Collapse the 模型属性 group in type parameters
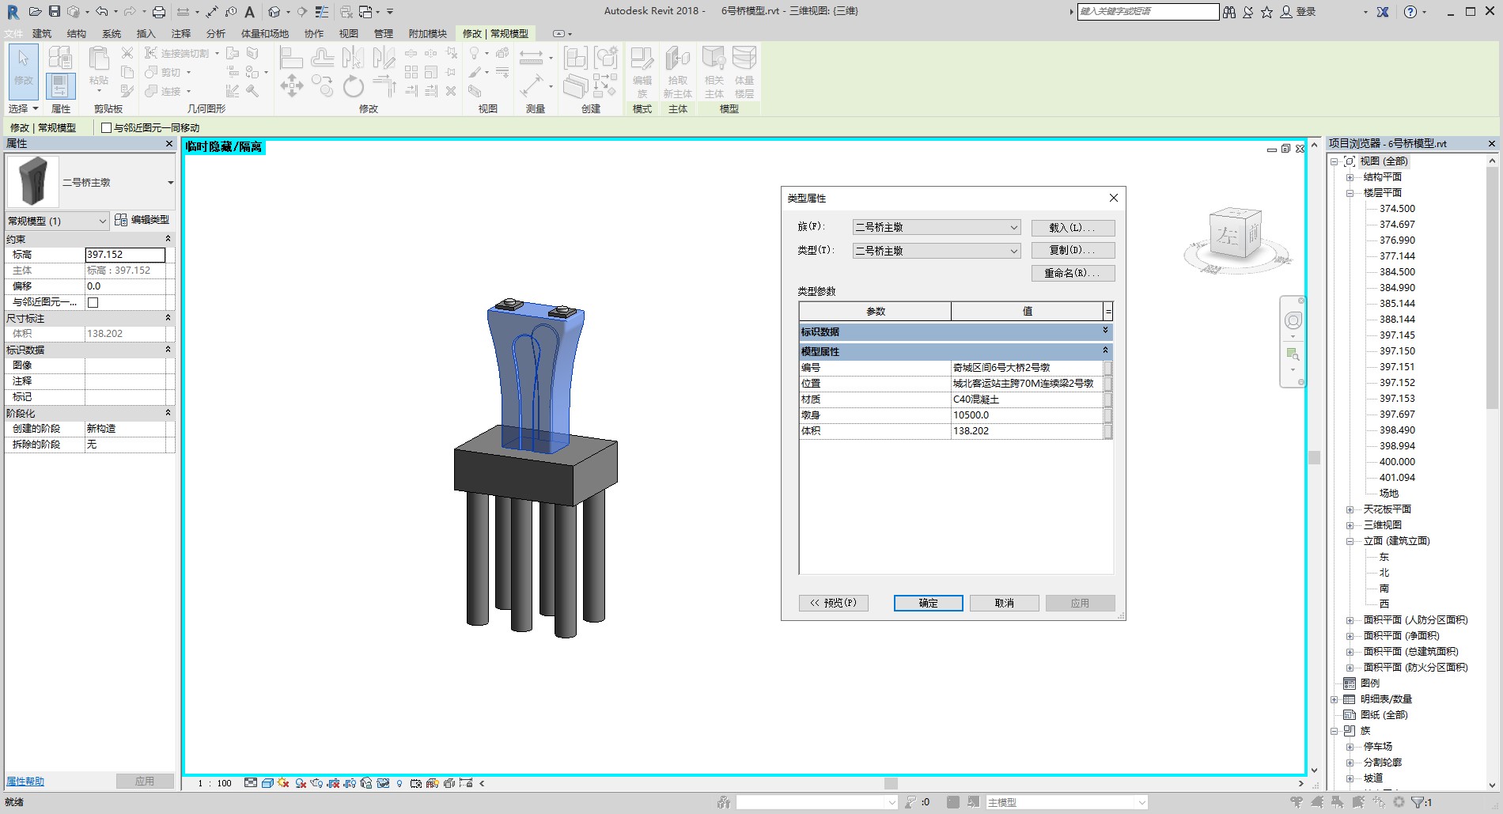Viewport: 1503px width, 814px height. [x=1105, y=350]
